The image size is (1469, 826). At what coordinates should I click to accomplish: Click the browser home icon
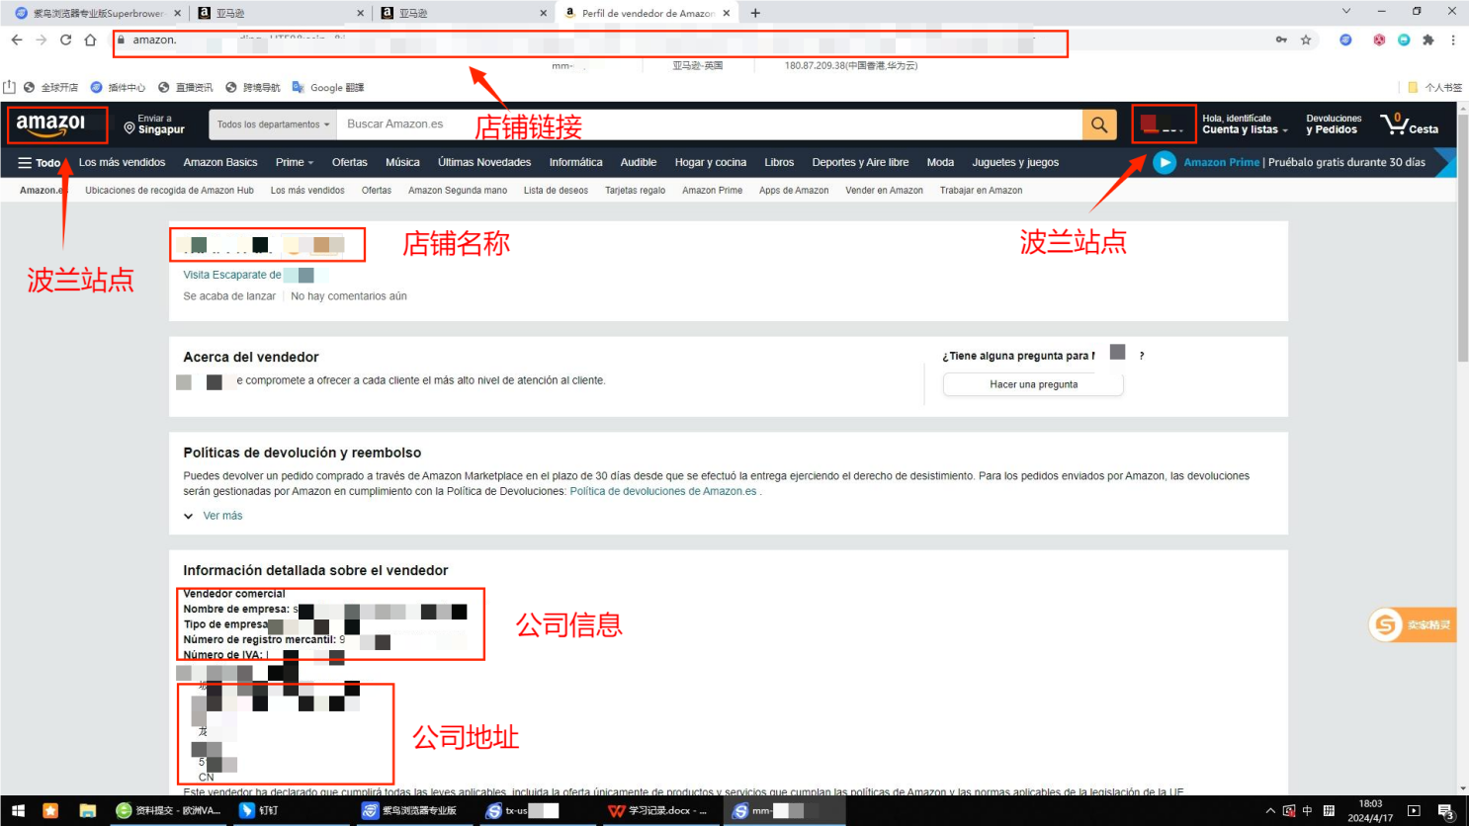(90, 41)
